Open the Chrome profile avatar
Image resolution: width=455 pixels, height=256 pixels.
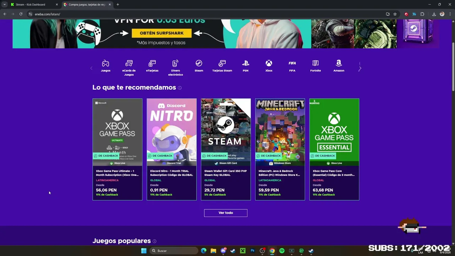[442, 14]
